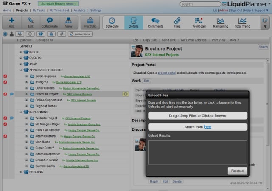
Task: Open the Game FX workspace dropdown
Action: tap(29, 4)
